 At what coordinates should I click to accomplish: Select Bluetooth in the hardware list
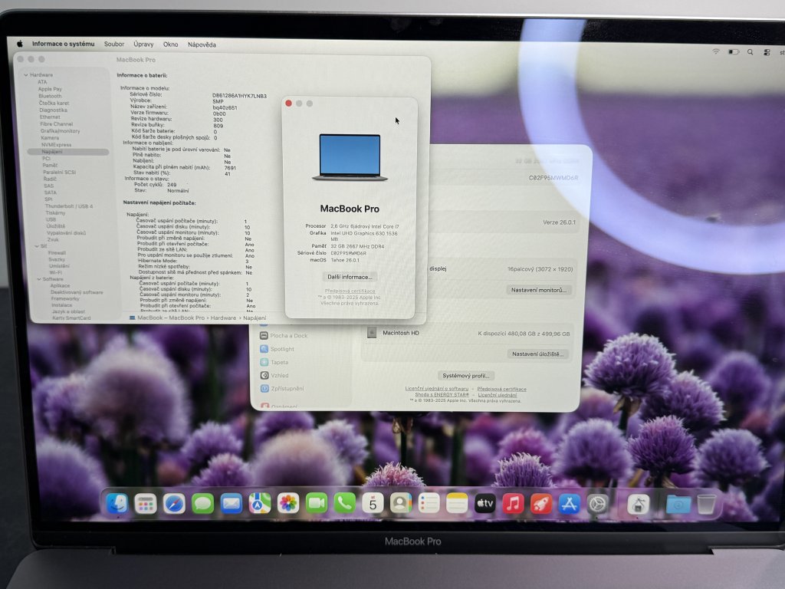pos(50,96)
